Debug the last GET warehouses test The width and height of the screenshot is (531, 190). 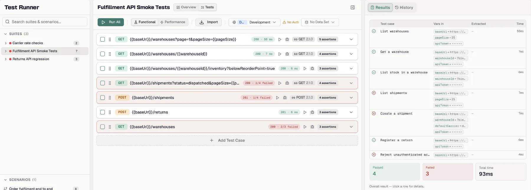tap(312, 127)
